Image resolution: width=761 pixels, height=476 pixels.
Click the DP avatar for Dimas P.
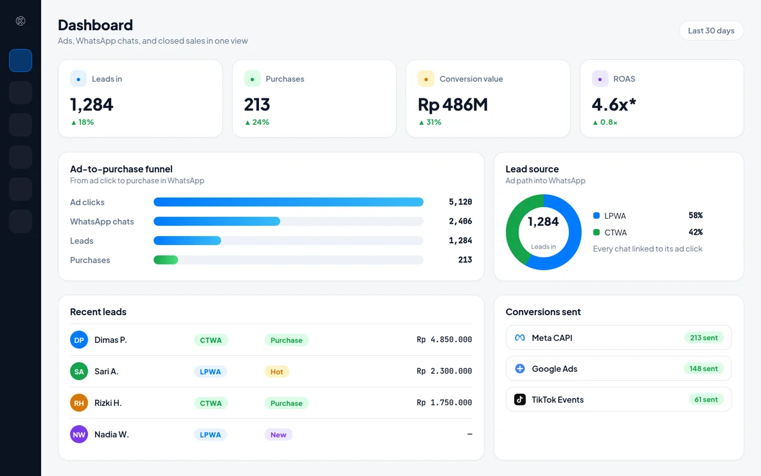point(79,340)
